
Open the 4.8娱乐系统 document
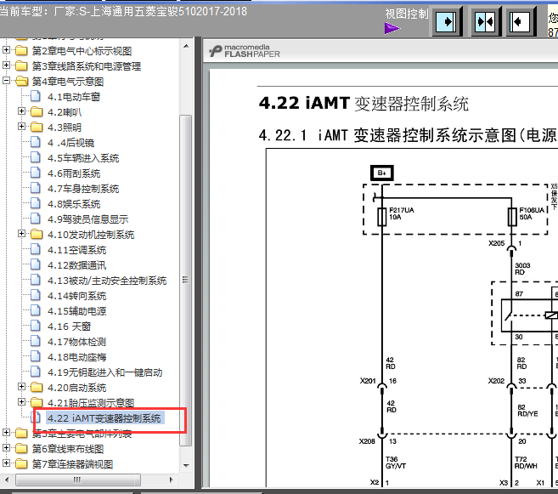tap(74, 204)
